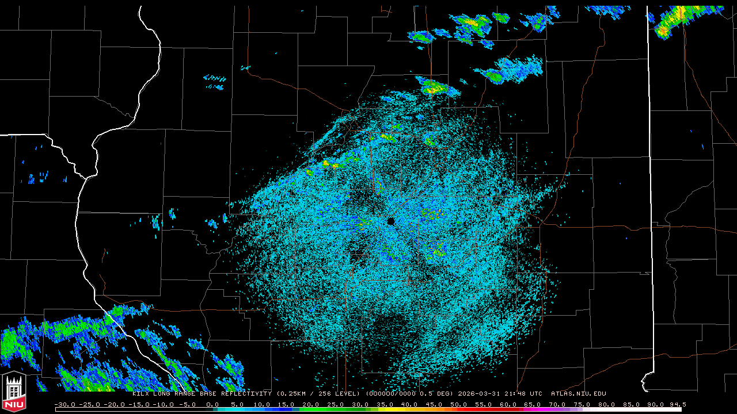The image size is (737, 414).
Task: Select the yellow-core storm cell north of radar
Action: [433, 87]
